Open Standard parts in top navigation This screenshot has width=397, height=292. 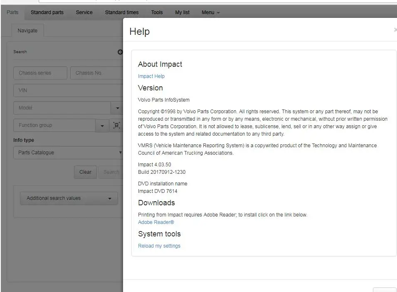(x=47, y=12)
